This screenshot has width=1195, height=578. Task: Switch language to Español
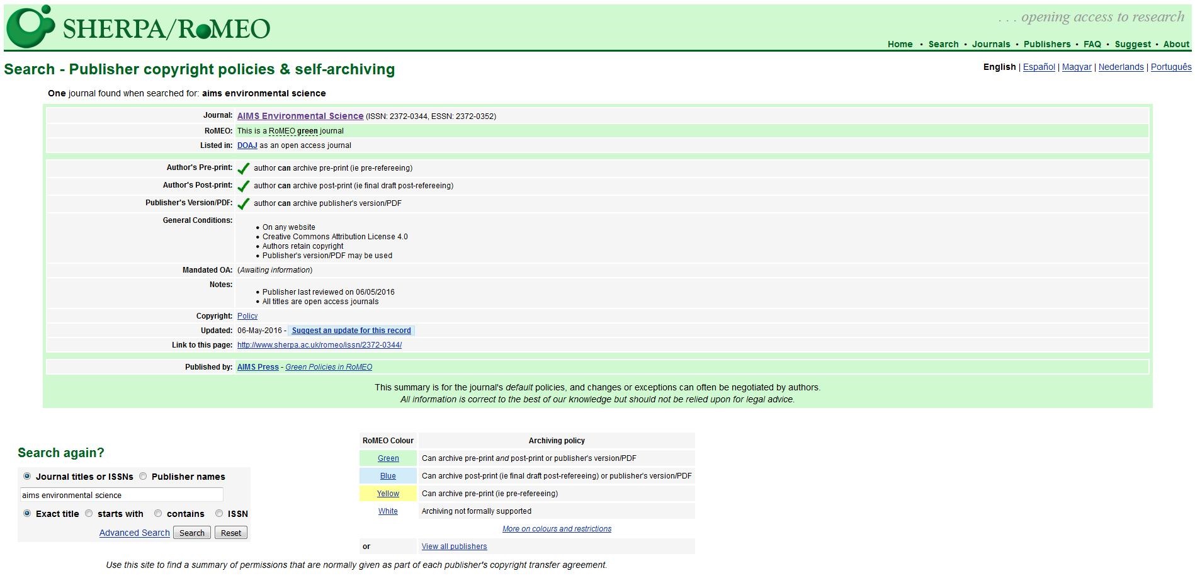[1038, 67]
